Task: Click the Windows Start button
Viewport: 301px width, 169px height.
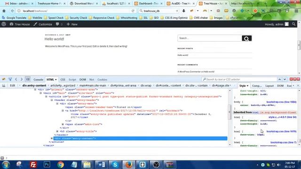Action: [6, 165]
